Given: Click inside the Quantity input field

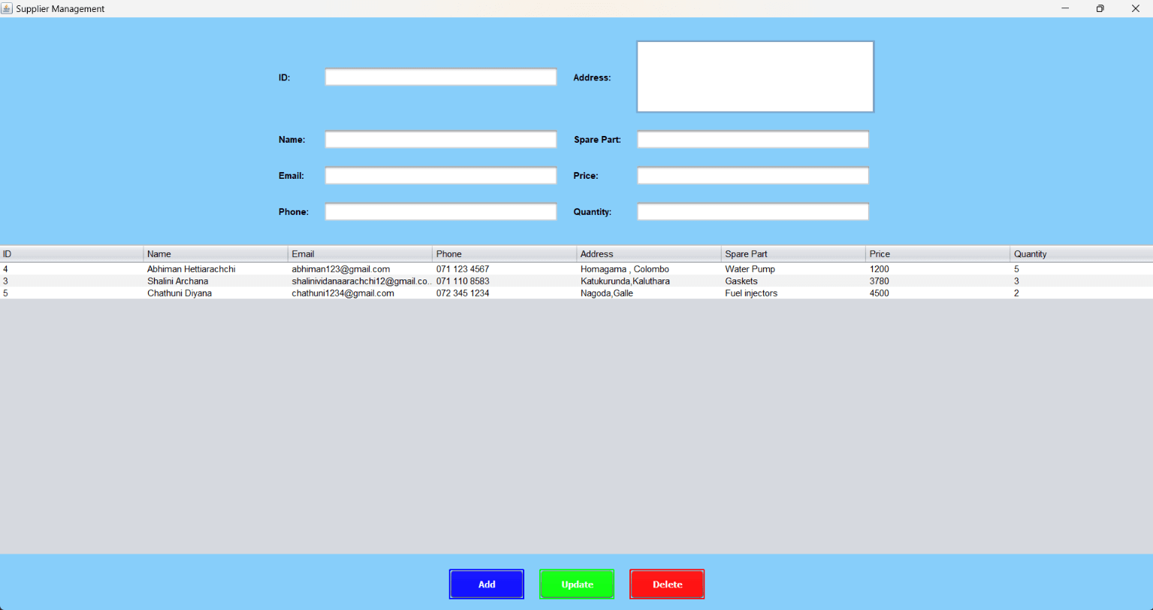Looking at the screenshot, I should coord(752,211).
